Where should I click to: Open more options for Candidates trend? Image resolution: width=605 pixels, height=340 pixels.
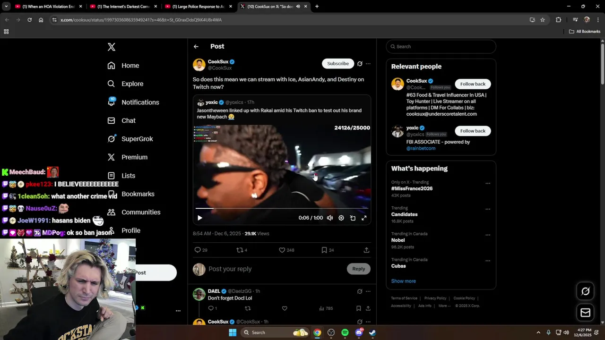point(488,209)
